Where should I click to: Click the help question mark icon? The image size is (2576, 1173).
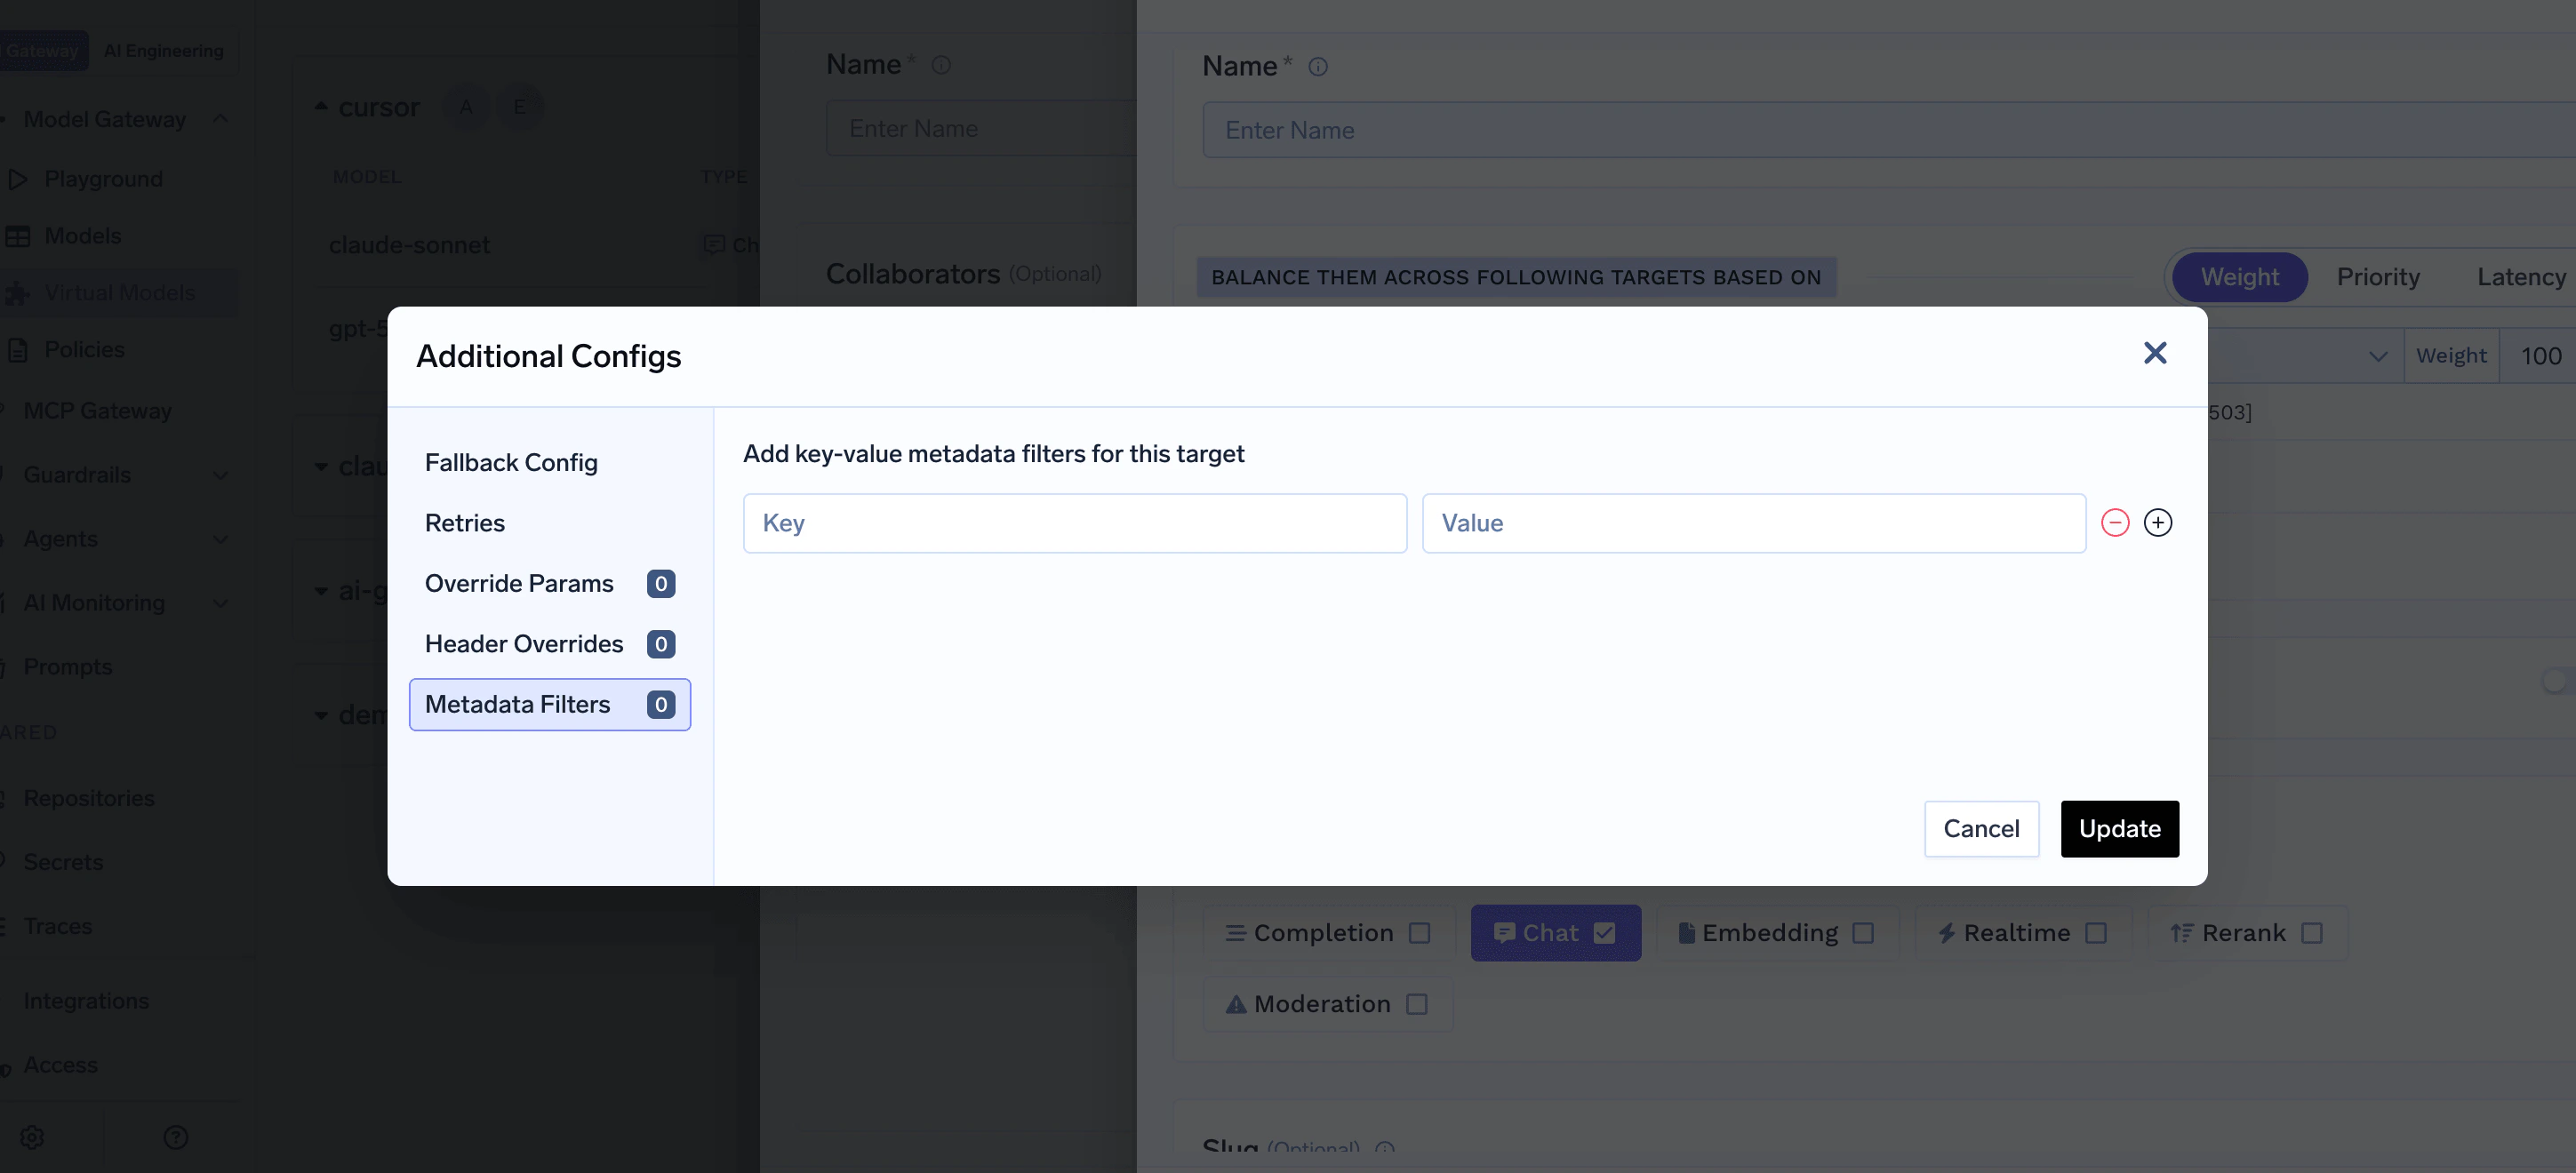point(175,1137)
